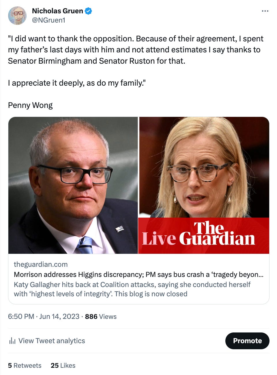Click the tweet analytics bar-chart icon
Screen dimensions: 277x375
[x=12, y=341]
